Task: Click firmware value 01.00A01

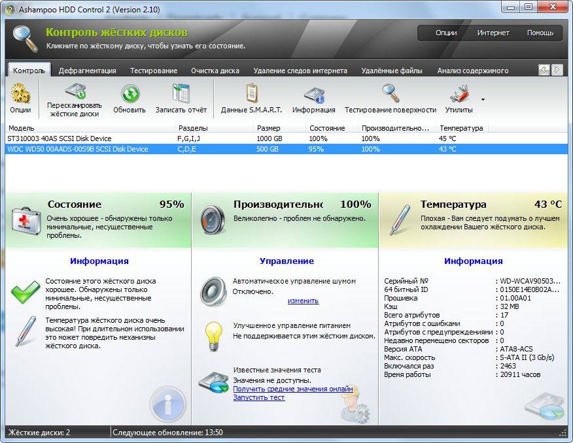Action: tap(515, 298)
